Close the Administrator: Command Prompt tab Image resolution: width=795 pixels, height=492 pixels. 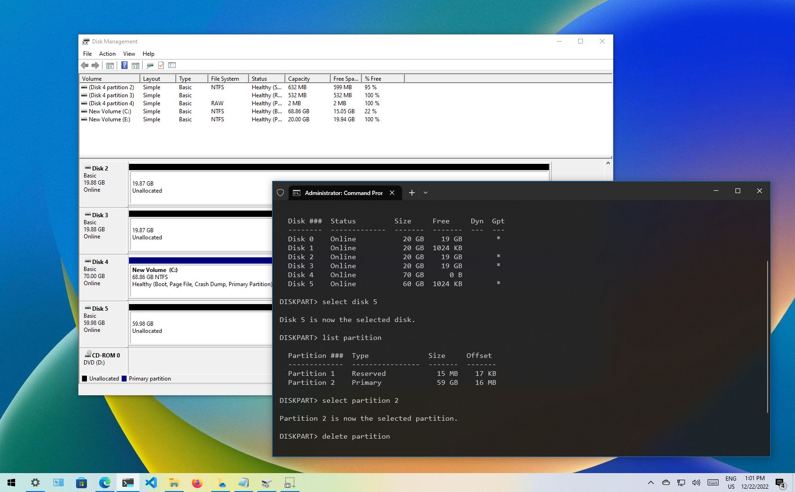tap(392, 193)
